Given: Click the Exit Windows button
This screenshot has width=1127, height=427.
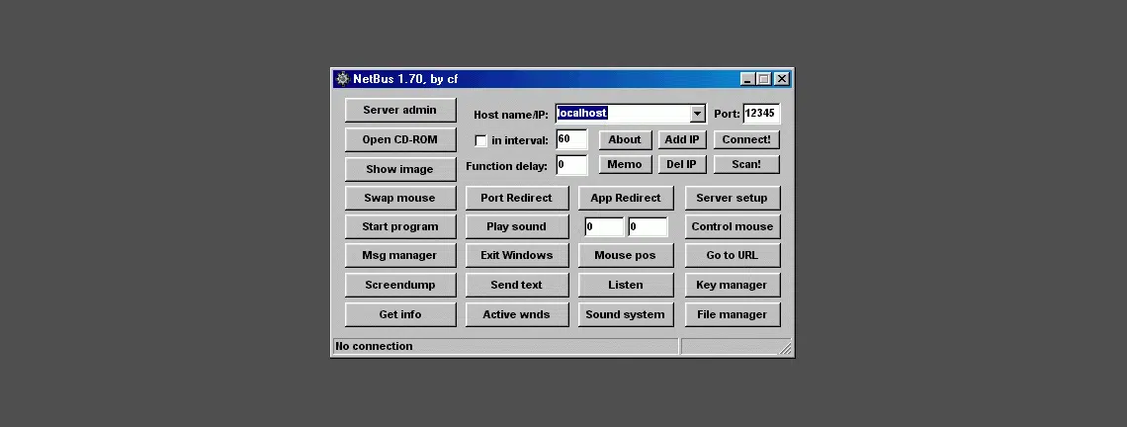Looking at the screenshot, I should pos(516,255).
